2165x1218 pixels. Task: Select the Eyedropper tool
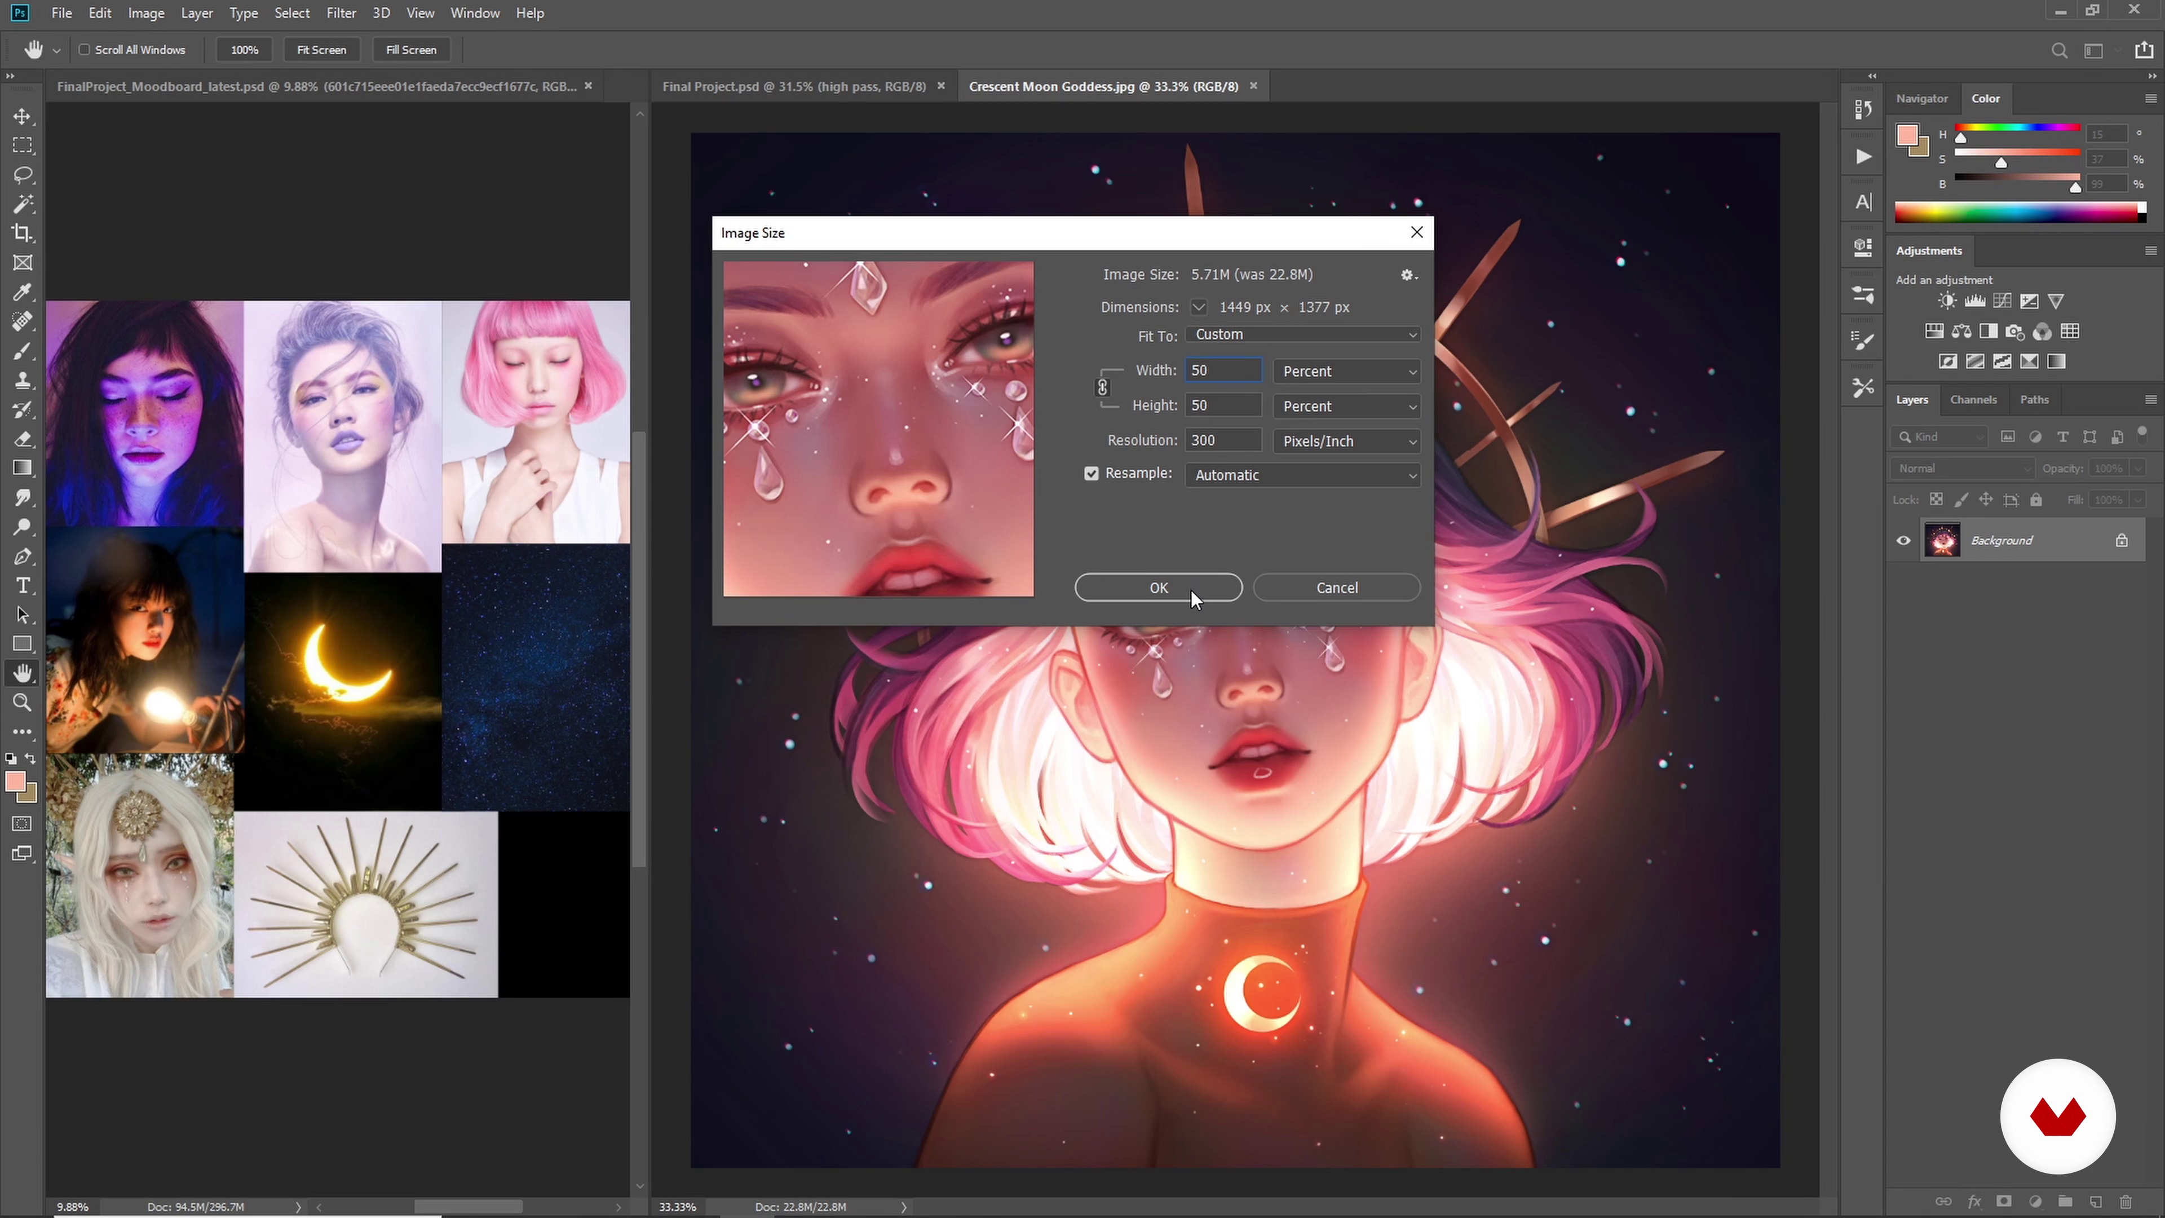coord(23,293)
